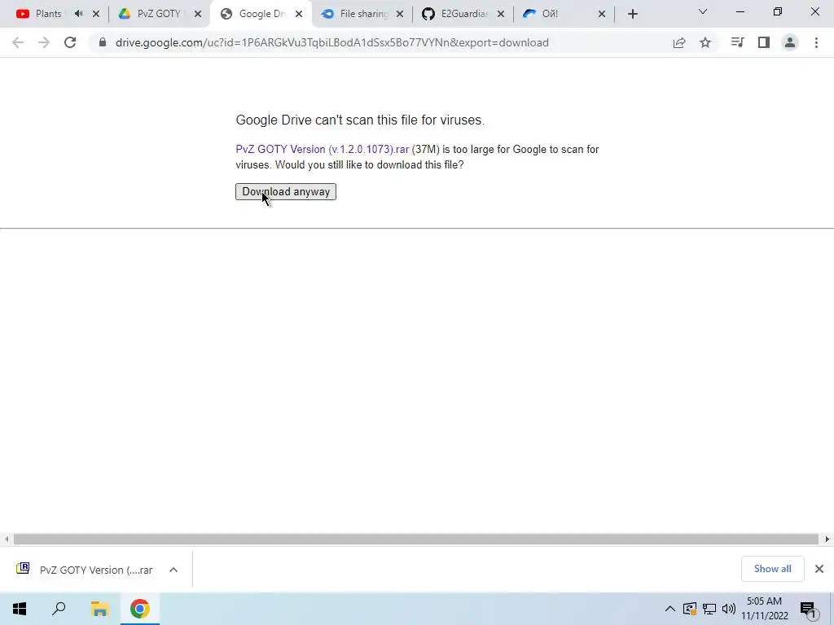This screenshot has width=834, height=625.
Task: Close the active Google Drive tab
Action: [299, 14]
